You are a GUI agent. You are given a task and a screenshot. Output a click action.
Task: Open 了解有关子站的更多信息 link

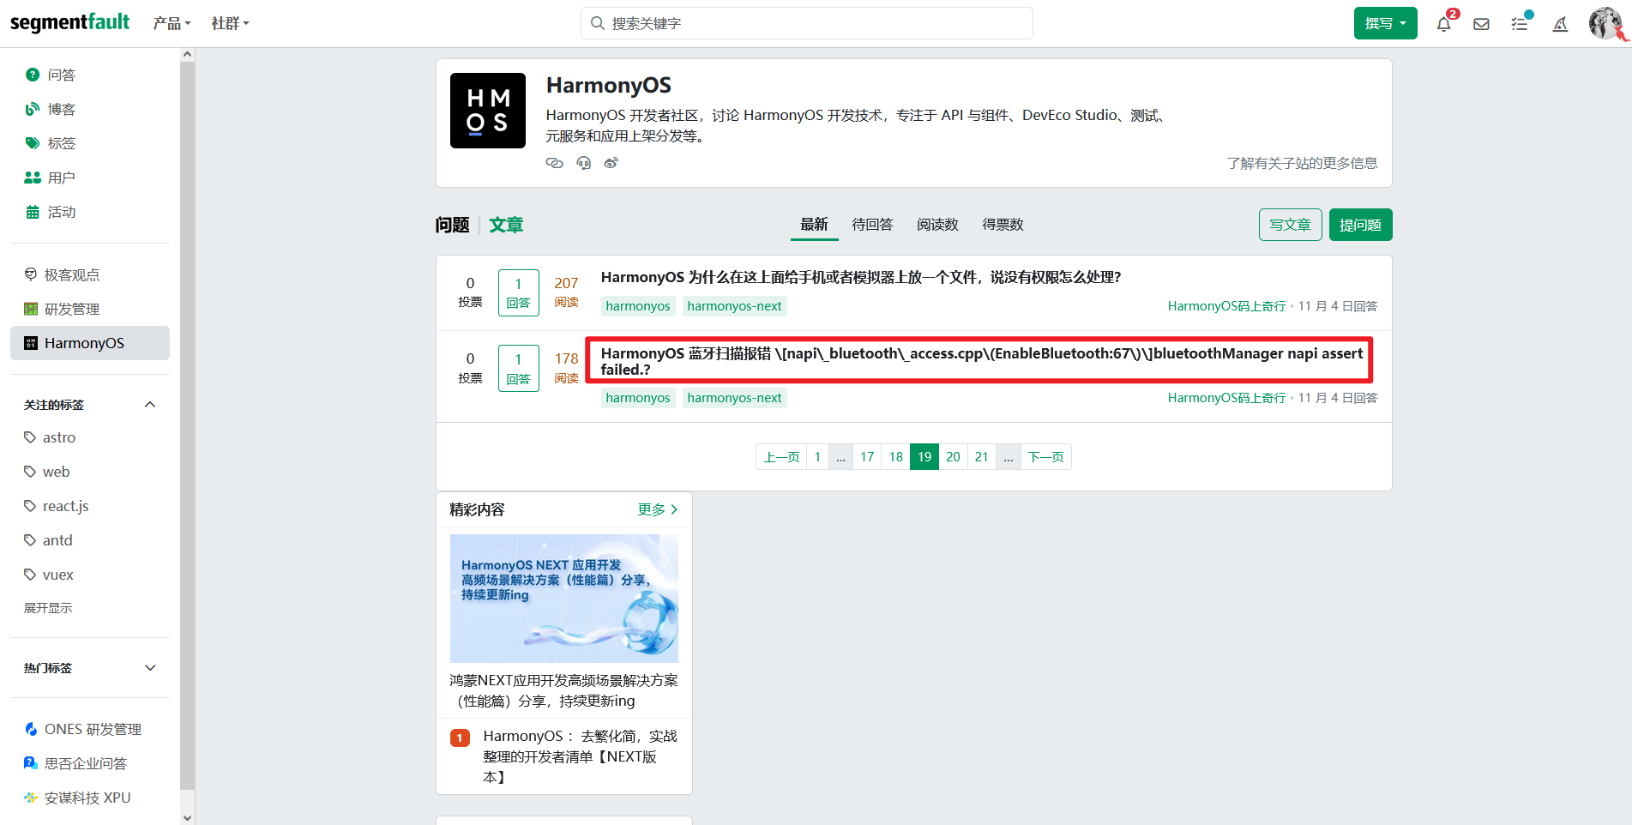click(x=1302, y=163)
